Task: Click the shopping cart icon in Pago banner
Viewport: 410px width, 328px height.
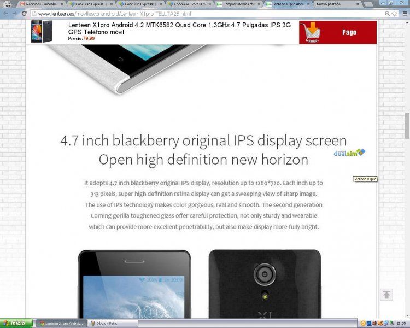Action: pos(311,32)
